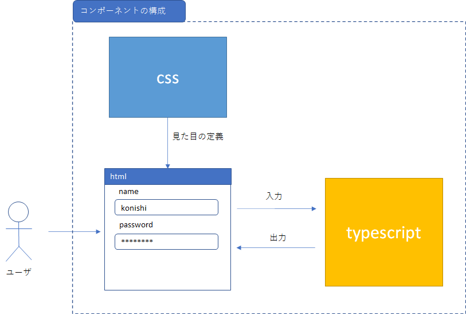Click the 入力 arrow label
This screenshot has width=466, height=314.
point(274,196)
